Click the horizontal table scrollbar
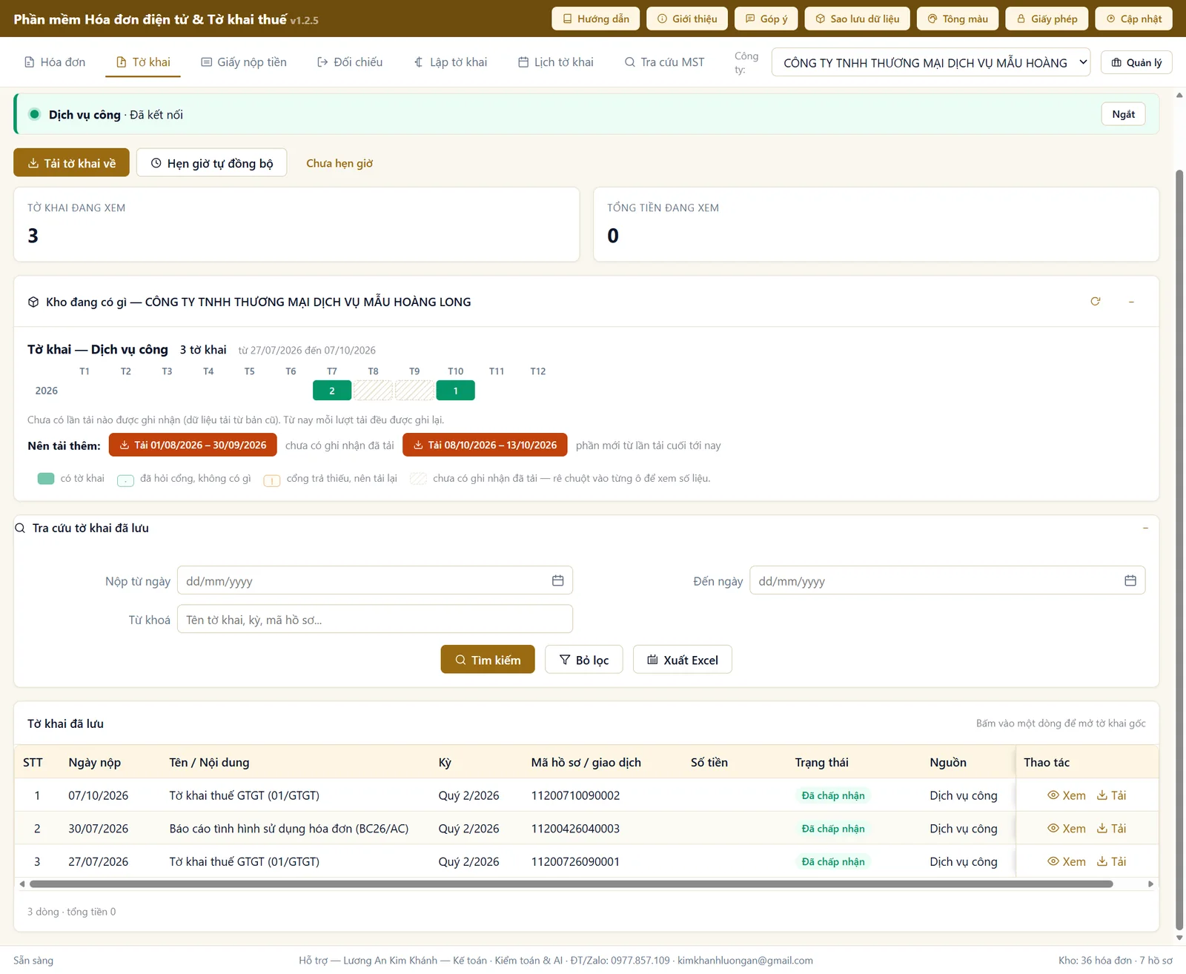 [571, 884]
